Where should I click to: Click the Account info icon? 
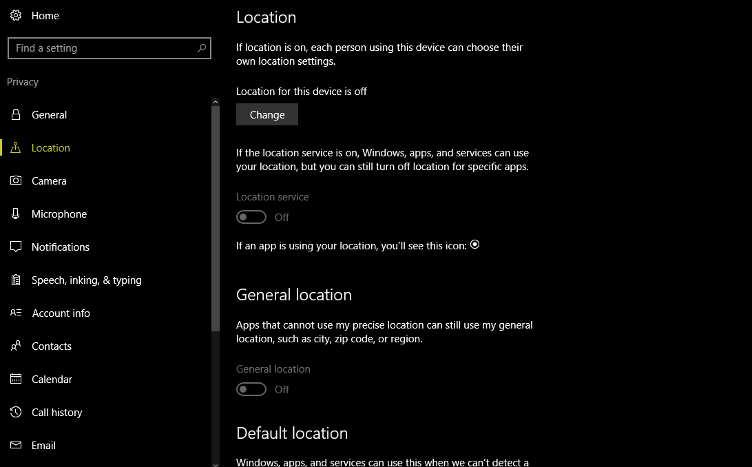point(16,313)
